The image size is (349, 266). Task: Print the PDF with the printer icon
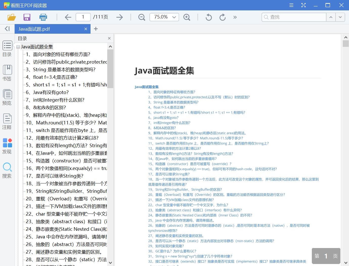click(x=43, y=17)
